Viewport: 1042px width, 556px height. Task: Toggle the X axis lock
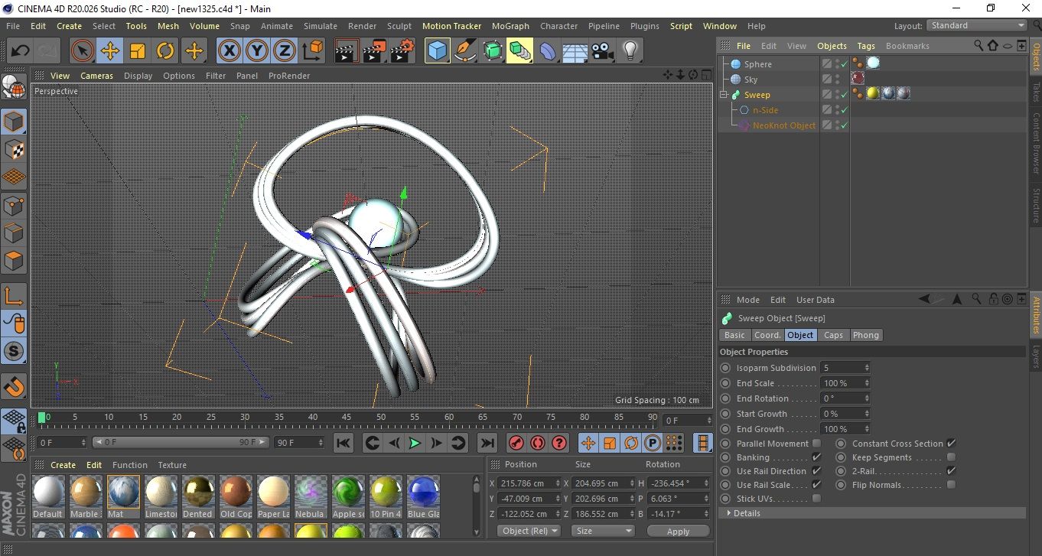pos(229,51)
